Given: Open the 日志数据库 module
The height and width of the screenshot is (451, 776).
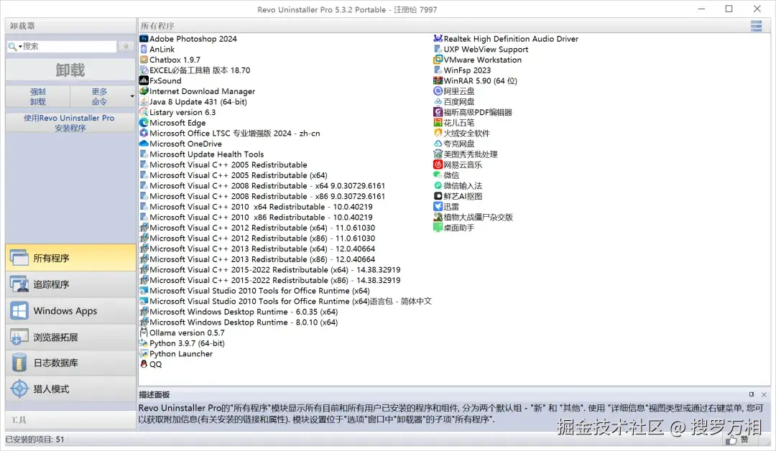Looking at the screenshot, I should (70, 363).
